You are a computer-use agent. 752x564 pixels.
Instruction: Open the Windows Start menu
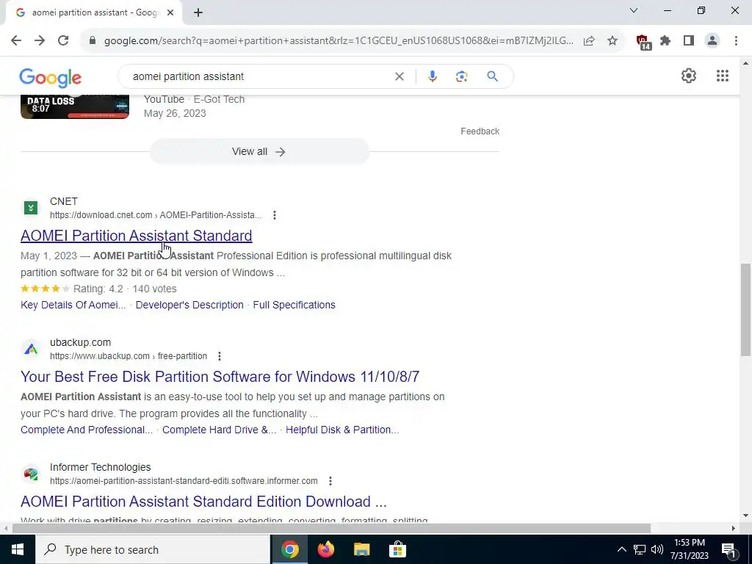click(18, 549)
